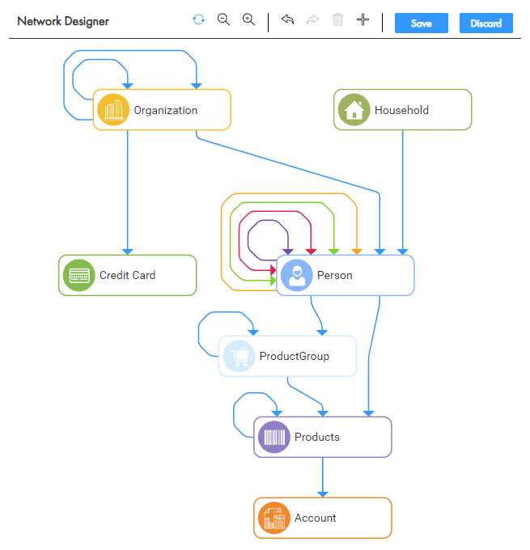Click the blue Person avatar icon
530x550 pixels.
[x=297, y=275]
